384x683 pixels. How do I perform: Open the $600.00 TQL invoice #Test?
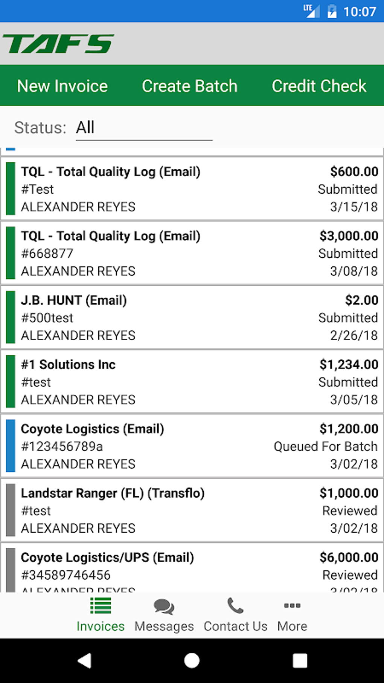[x=192, y=189]
